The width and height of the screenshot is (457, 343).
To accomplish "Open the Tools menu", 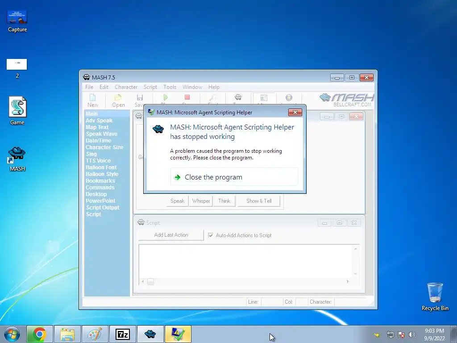I will click(170, 87).
